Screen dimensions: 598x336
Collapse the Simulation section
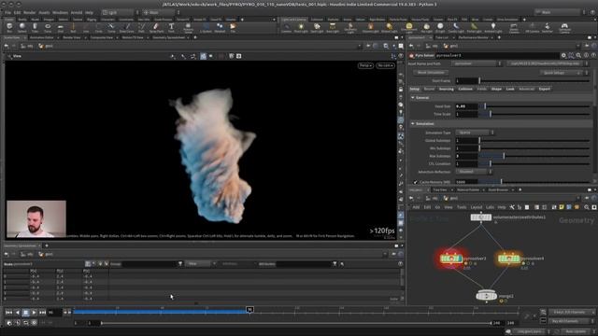click(x=413, y=124)
